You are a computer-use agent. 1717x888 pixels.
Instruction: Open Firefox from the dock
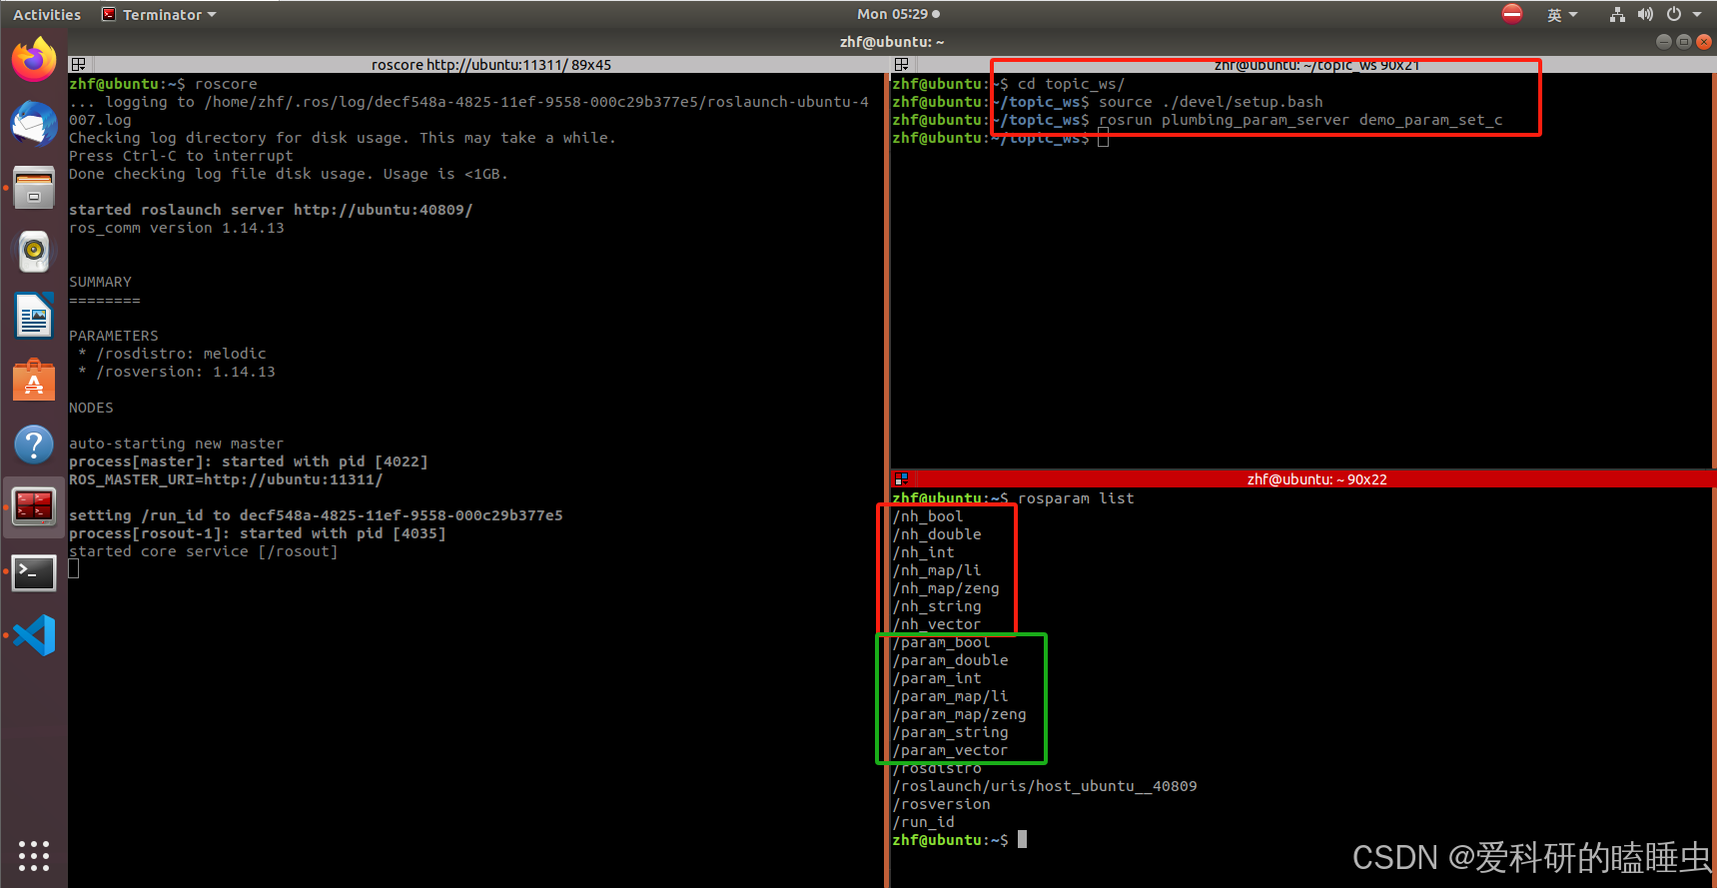[34, 59]
